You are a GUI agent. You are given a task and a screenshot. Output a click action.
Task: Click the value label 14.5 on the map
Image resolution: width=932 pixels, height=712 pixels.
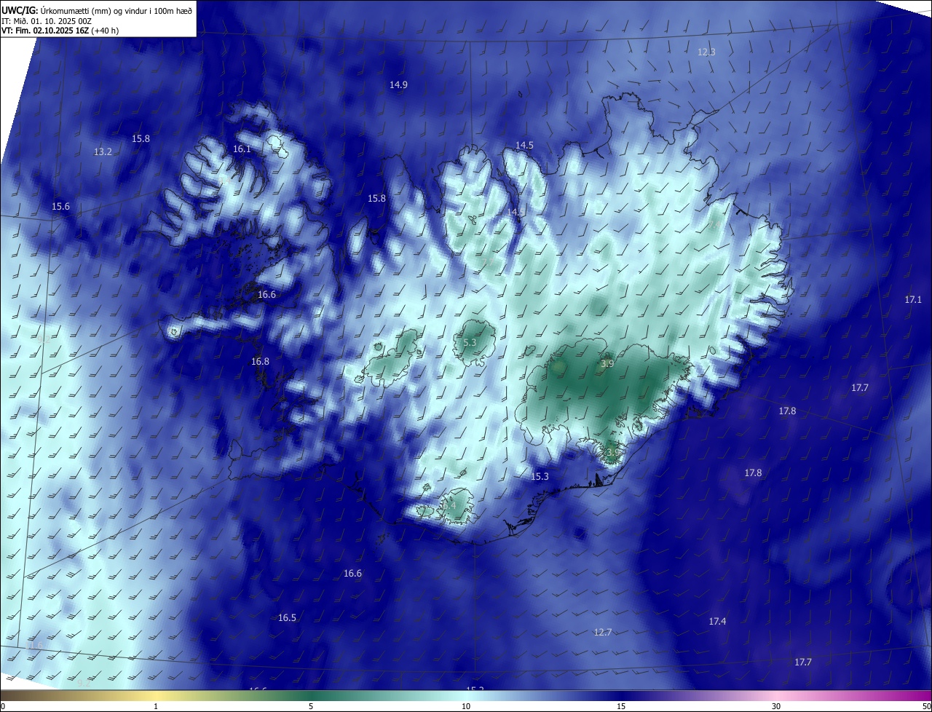click(x=524, y=145)
